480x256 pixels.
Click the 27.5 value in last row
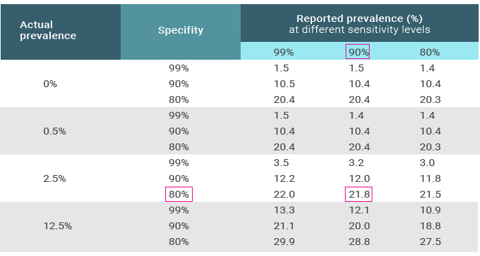[430, 242]
